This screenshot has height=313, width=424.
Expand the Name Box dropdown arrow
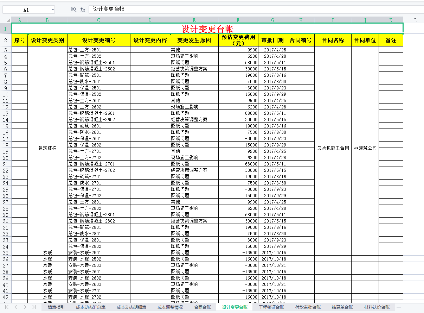click(53, 10)
